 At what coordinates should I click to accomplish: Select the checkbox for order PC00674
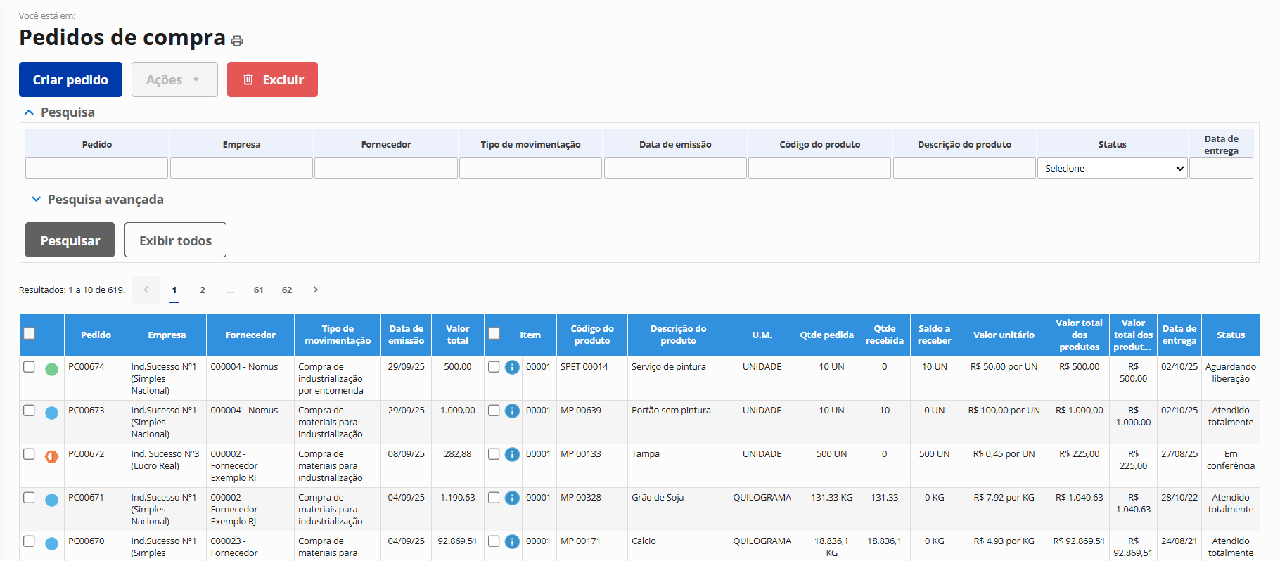[29, 367]
